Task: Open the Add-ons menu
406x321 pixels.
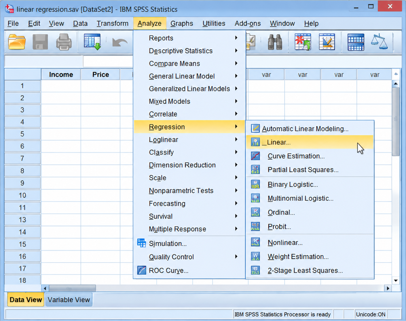Action: tap(248, 23)
